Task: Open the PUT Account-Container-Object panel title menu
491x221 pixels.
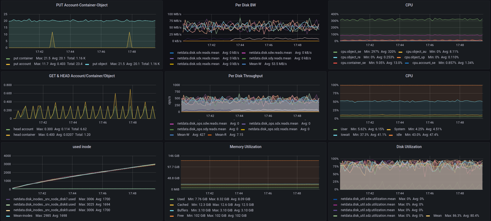Action: pyautogui.click(x=82, y=5)
